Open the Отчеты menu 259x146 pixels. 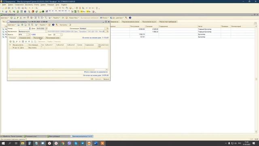36,5
